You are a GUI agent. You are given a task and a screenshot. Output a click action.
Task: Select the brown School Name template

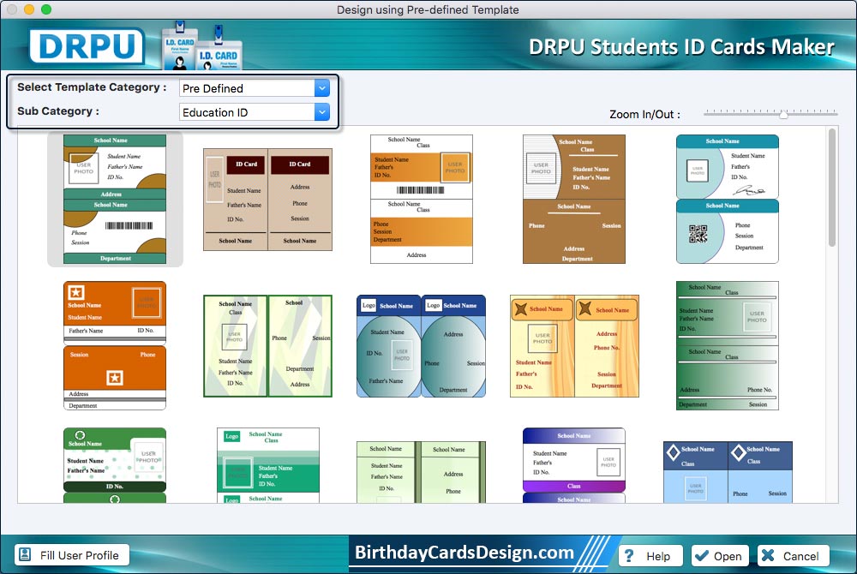pos(574,200)
